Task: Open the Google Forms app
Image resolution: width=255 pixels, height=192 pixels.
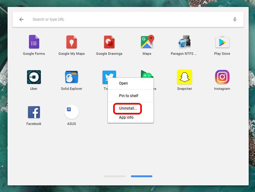Action: coord(34,42)
